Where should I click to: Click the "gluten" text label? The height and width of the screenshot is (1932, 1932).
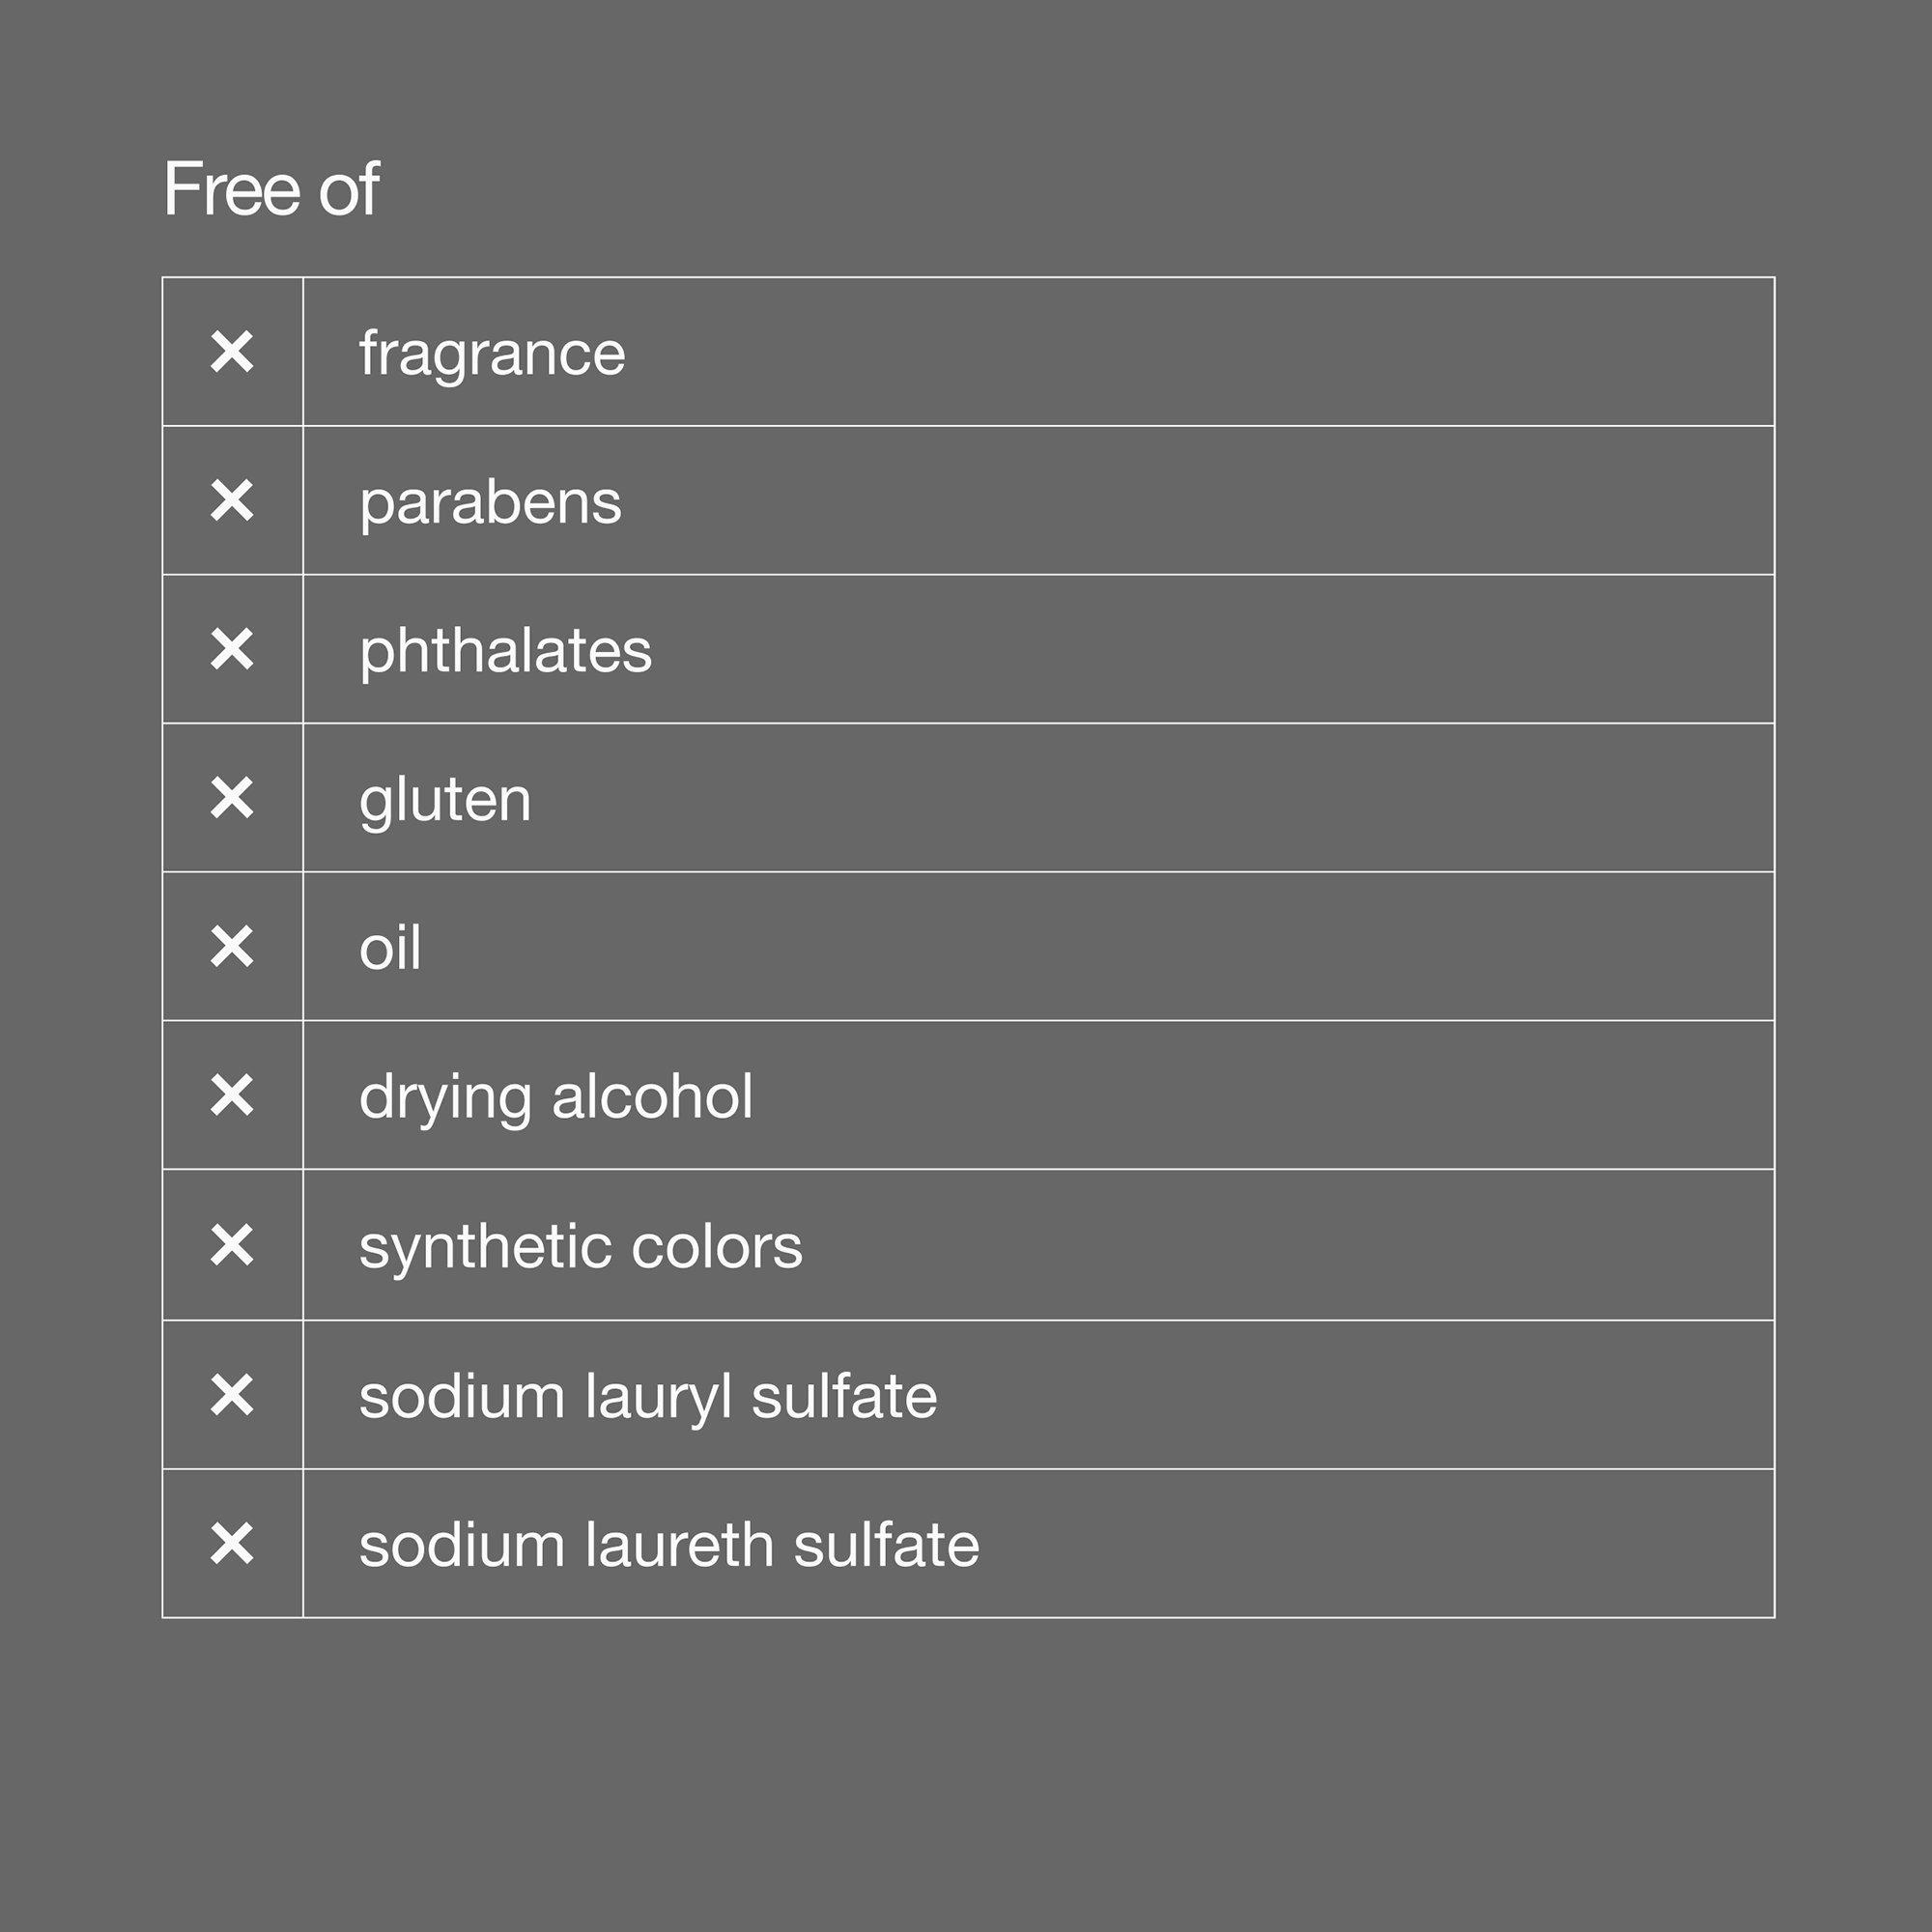[445, 800]
